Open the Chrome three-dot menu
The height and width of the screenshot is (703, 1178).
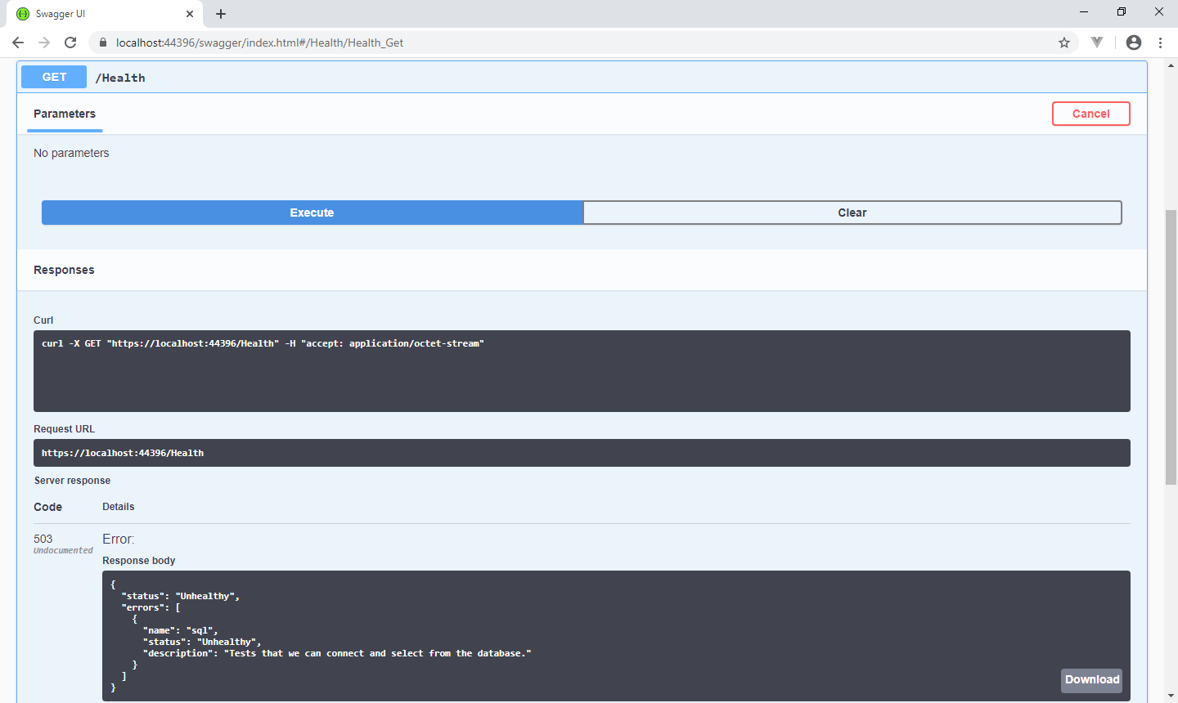point(1161,42)
